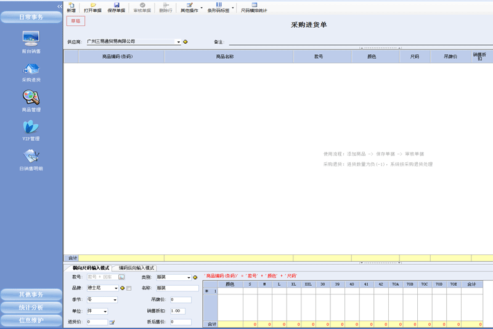Expand the 统计分析 sidebar section
Image resolution: width=493 pixels, height=329 pixels.
(x=31, y=307)
